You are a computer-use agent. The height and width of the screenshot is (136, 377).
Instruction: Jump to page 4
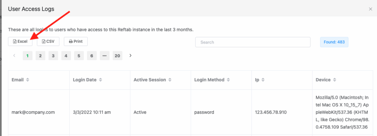[x=66, y=56]
